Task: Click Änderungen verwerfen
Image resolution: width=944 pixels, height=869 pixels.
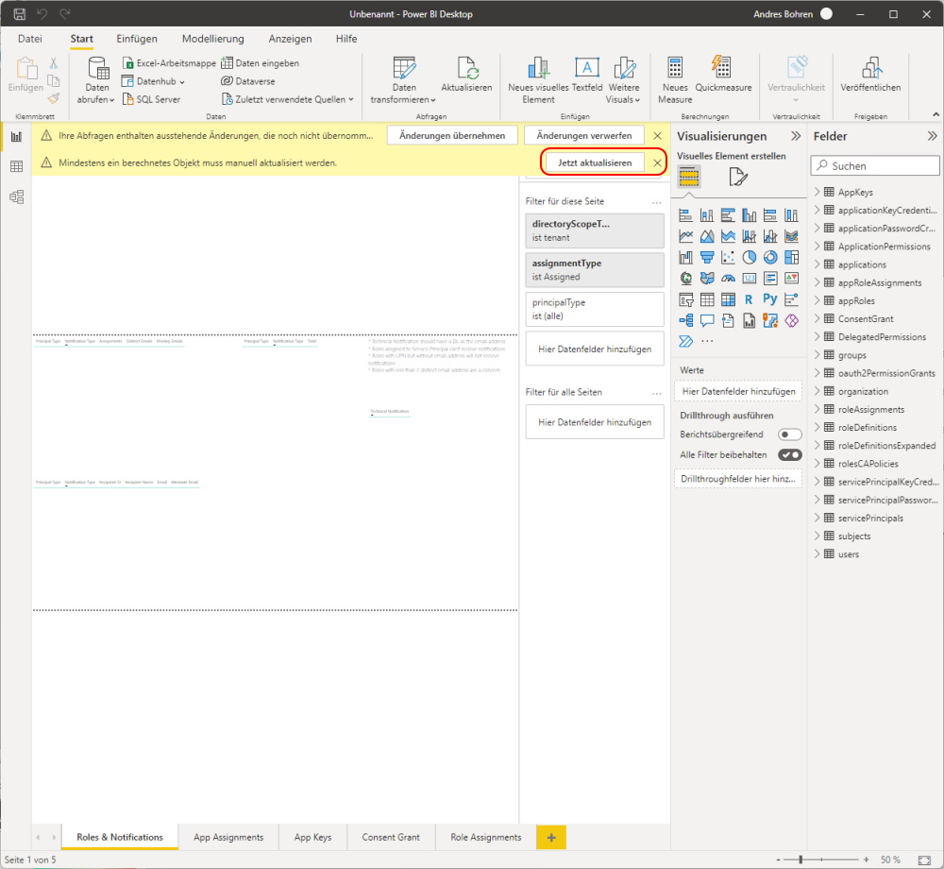Action: (584, 135)
